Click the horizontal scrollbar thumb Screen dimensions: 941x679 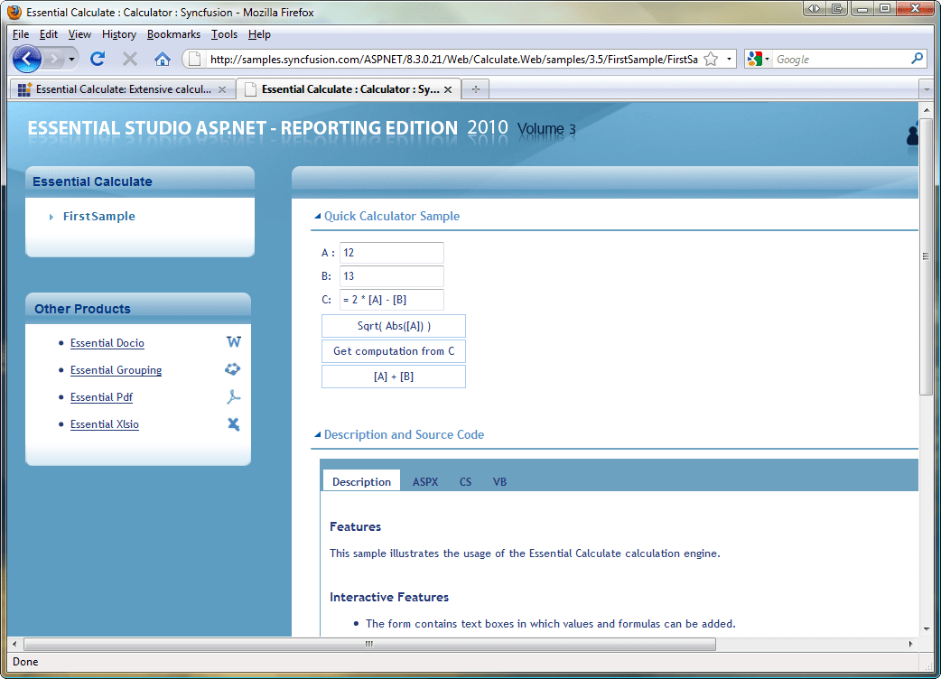(369, 644)
